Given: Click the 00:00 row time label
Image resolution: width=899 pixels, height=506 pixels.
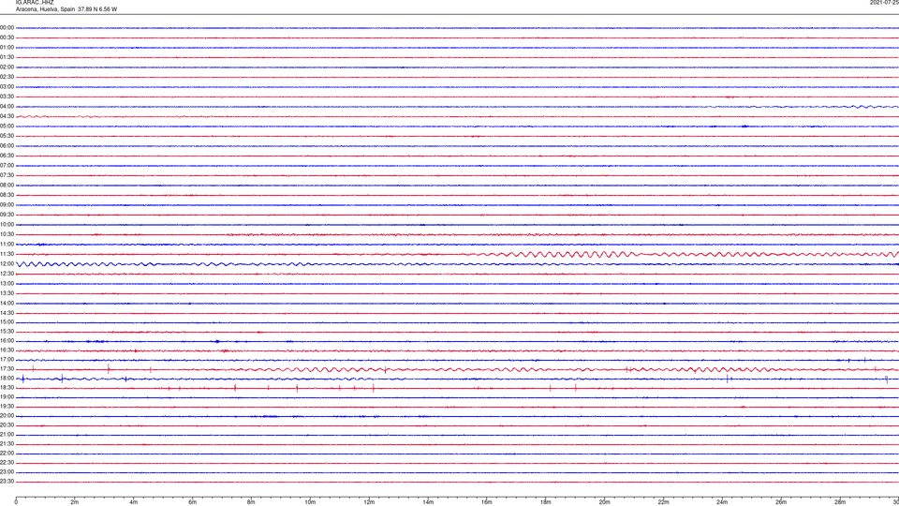Looking at the screenshot, I should click(7, 27).
